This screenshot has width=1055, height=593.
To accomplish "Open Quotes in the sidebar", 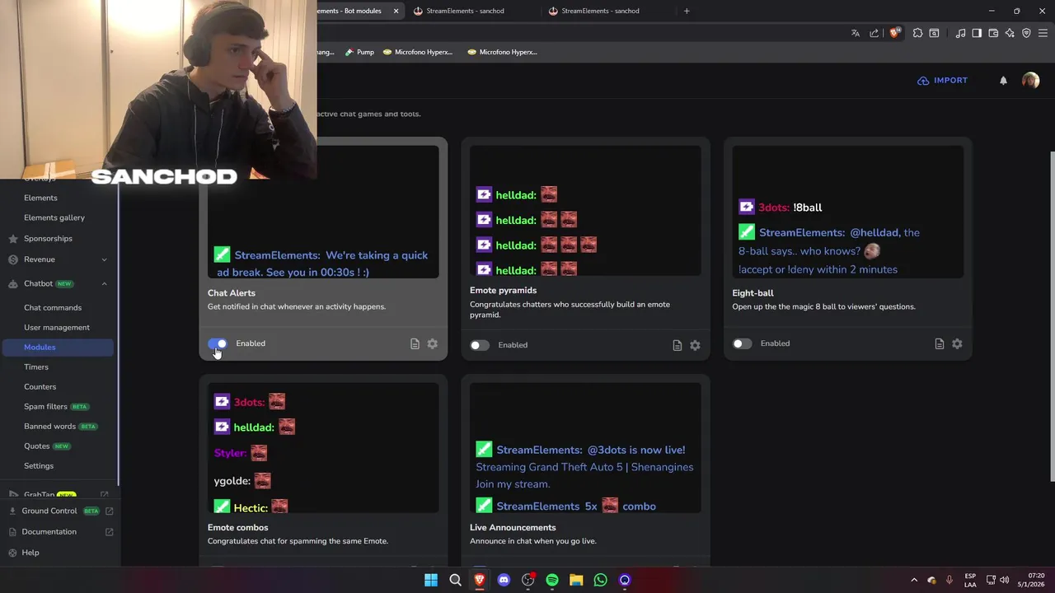I will pos(37,446).
